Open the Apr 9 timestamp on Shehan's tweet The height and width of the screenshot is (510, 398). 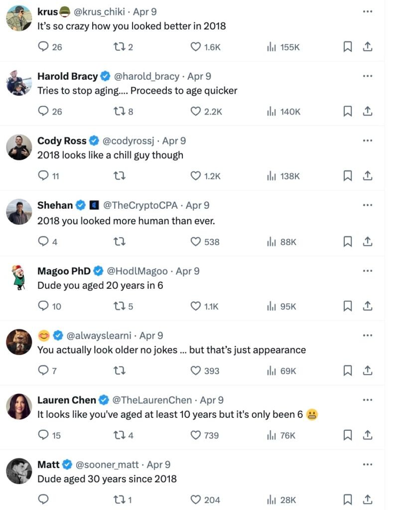197,205
